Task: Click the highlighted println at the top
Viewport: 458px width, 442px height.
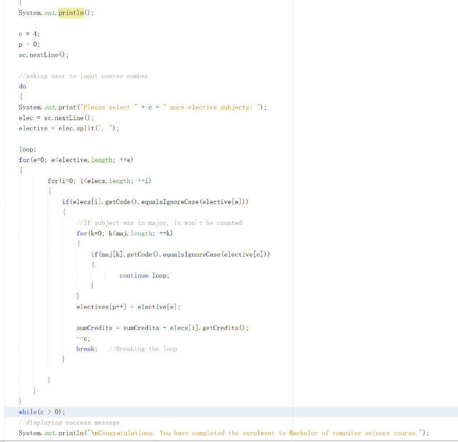Action: tap(71, 13)
